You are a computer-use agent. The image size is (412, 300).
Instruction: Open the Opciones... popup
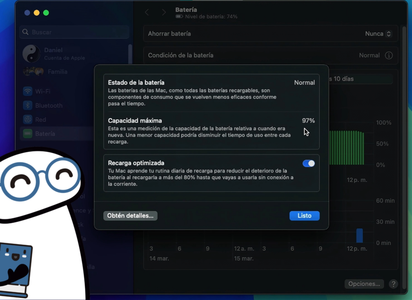pyautogui.click(x=364, y=284)
